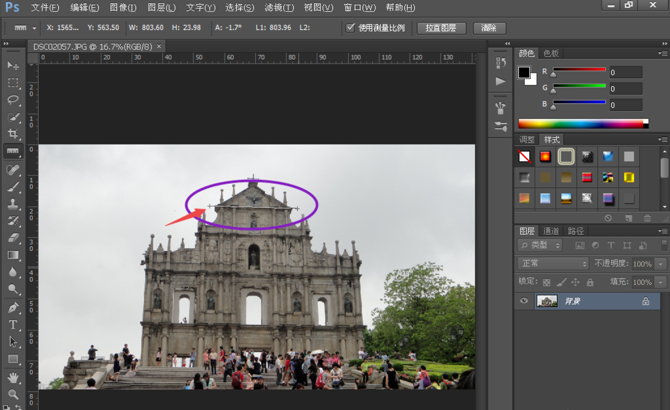Click the R value input field
This screenshot has width=670, height=410.
click(625, 72)
